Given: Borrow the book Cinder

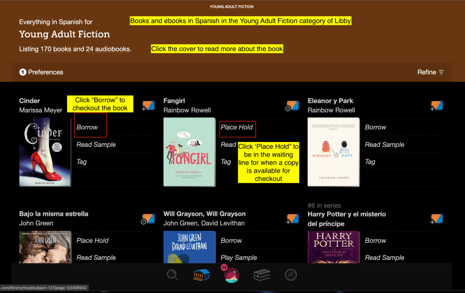Looking at the screenshot, I should [x=87, y=127].
